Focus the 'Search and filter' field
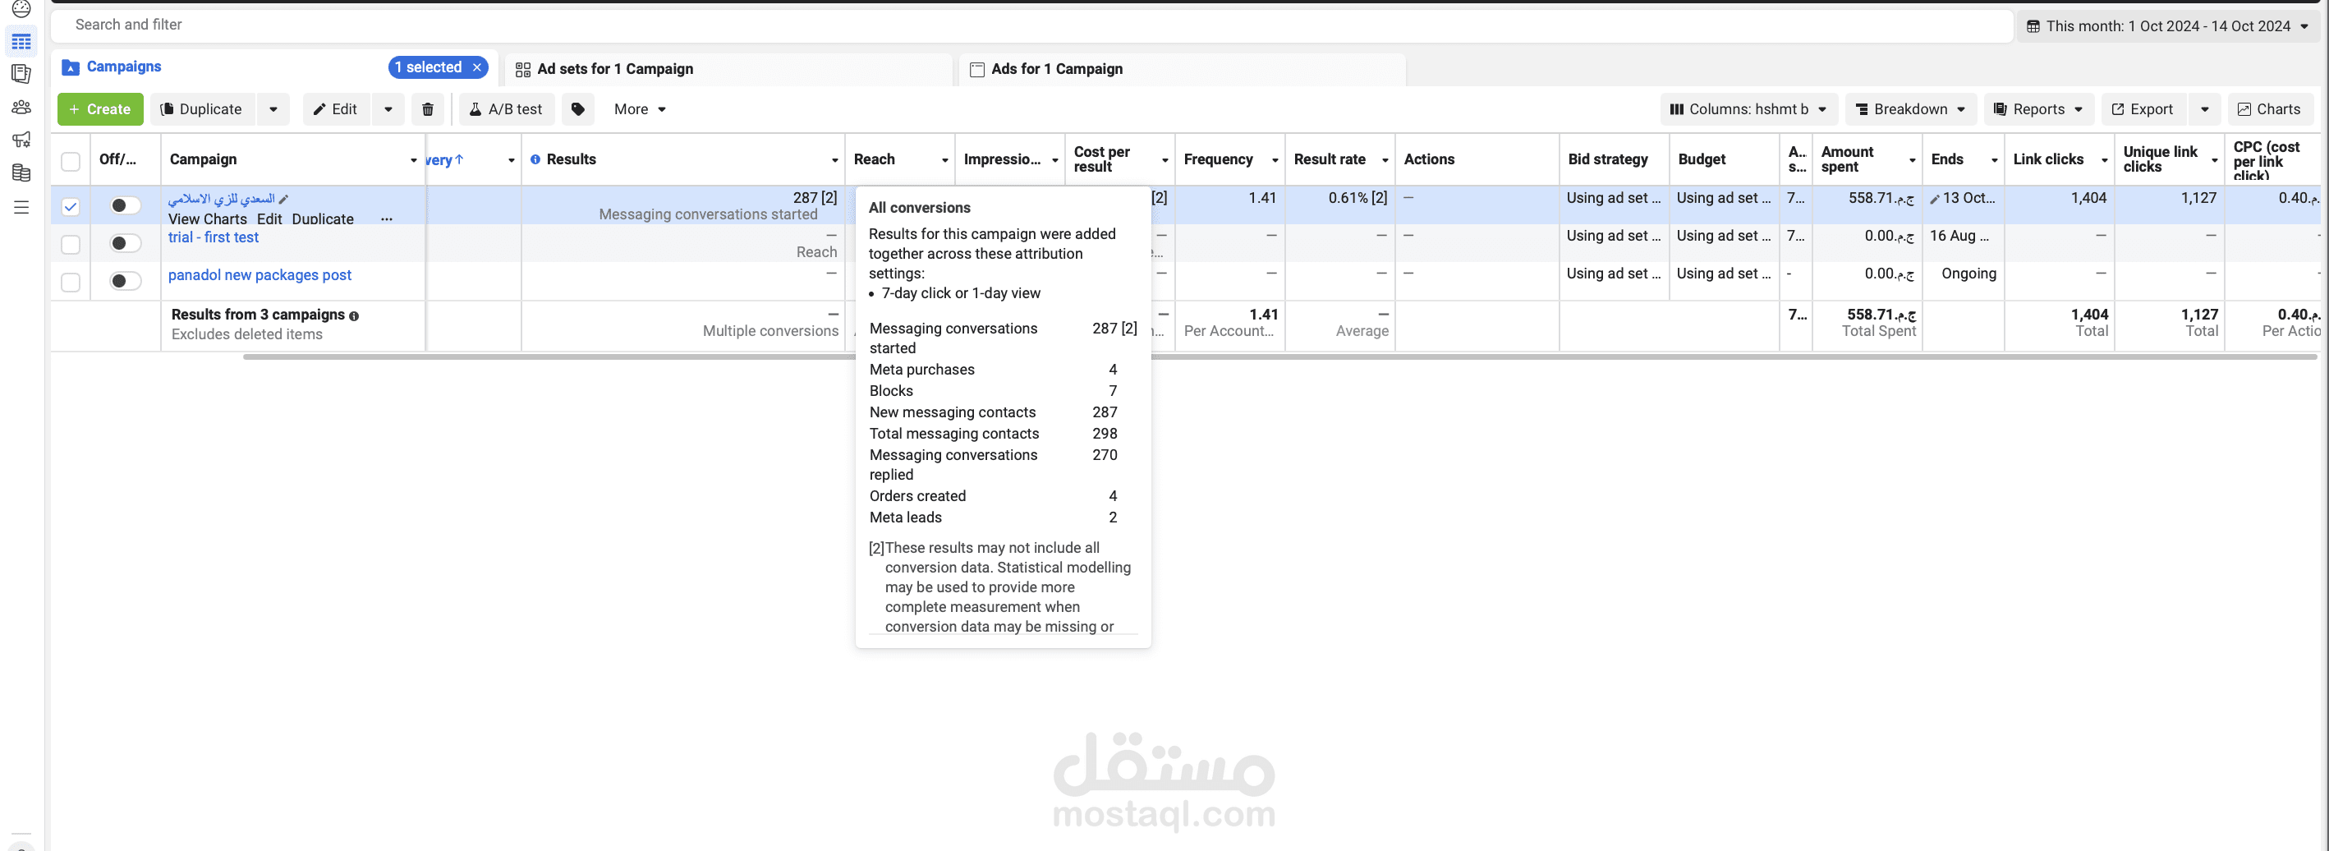 coord(1031,25)
